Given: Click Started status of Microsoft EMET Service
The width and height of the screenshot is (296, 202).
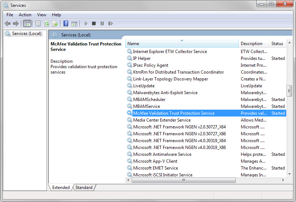Looking at the screenshot, I should (x=278, y=168).
